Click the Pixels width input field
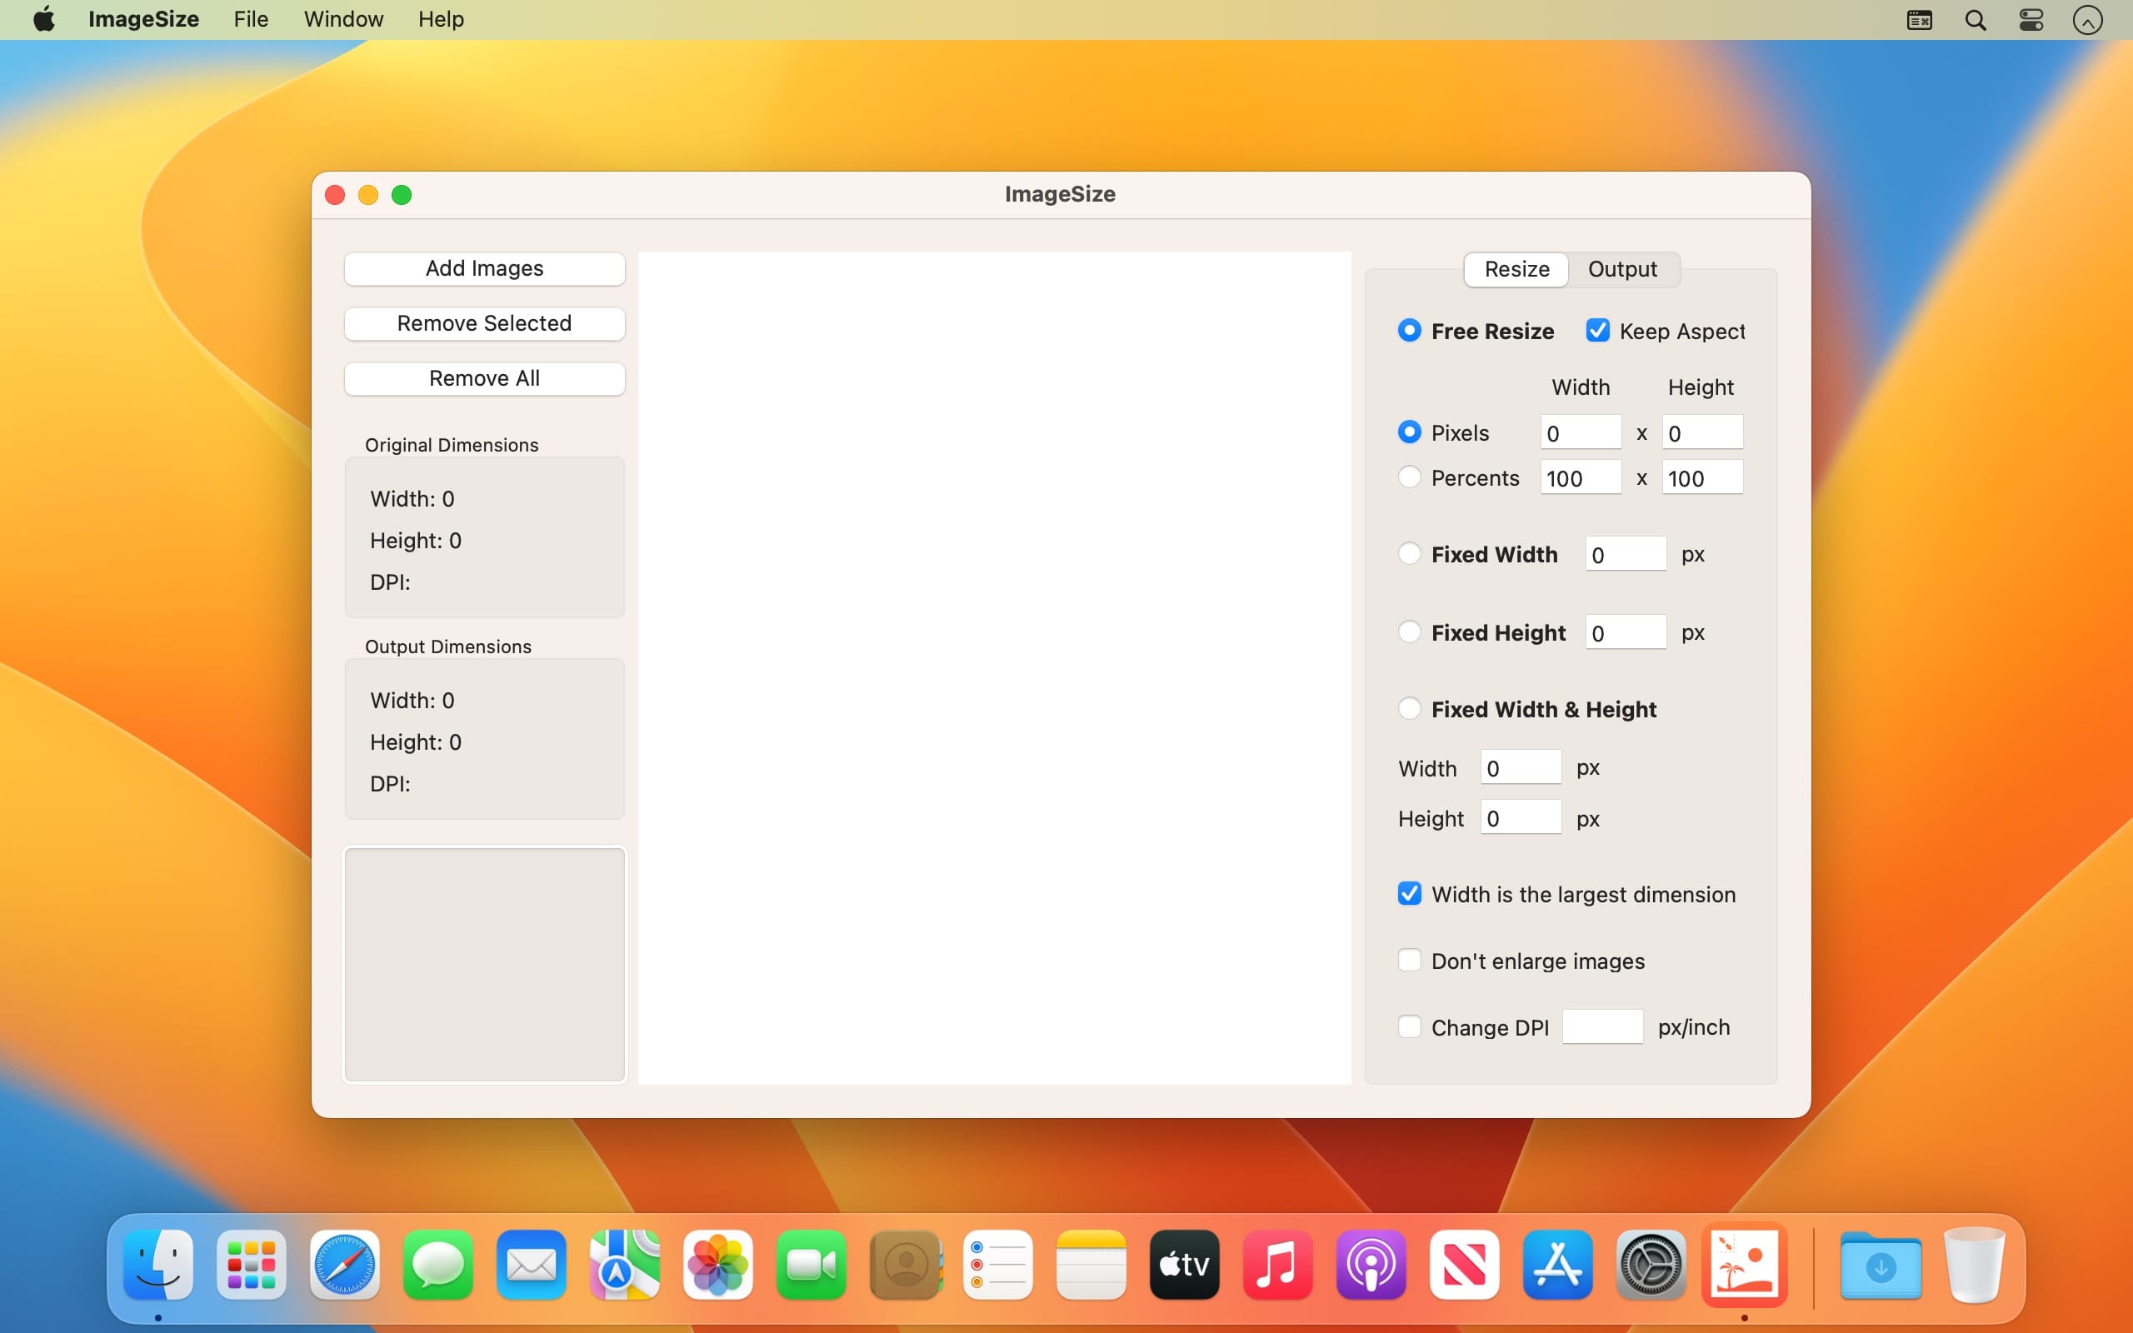The height and width of the screenshot is (1333, 2133). coord(1581,432)
